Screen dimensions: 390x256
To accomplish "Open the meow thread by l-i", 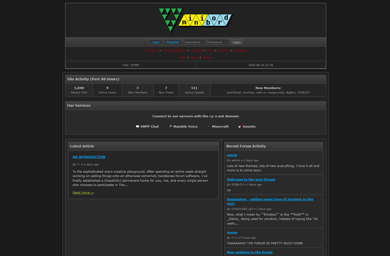I will (x=232, y=232).
